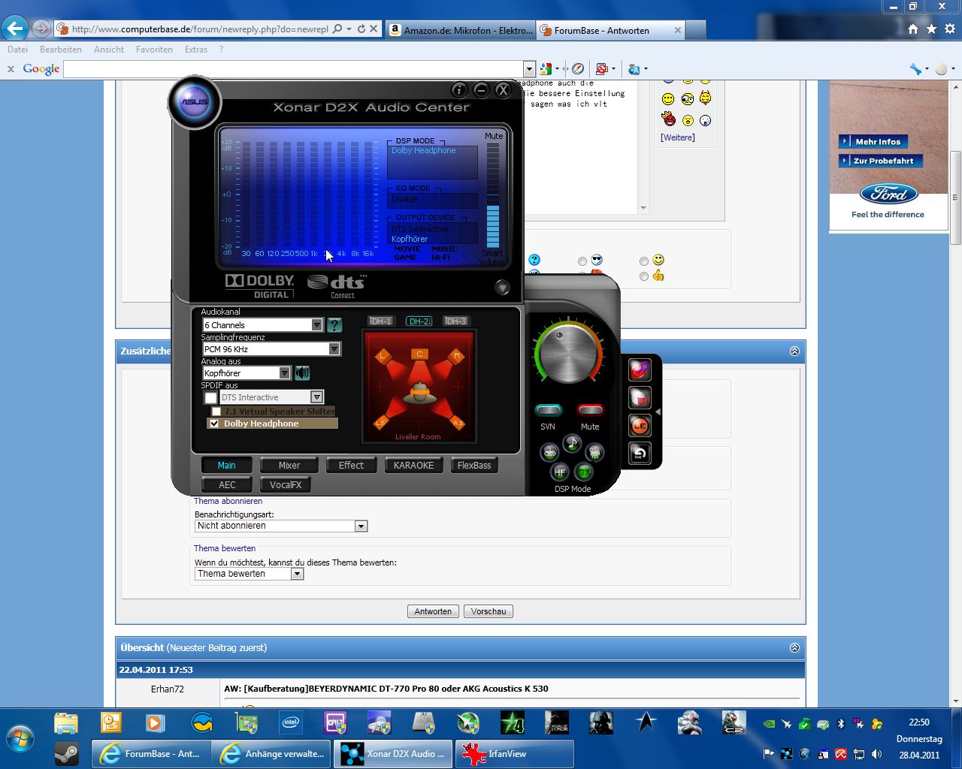Click into the Google toolbar search field

293,69
